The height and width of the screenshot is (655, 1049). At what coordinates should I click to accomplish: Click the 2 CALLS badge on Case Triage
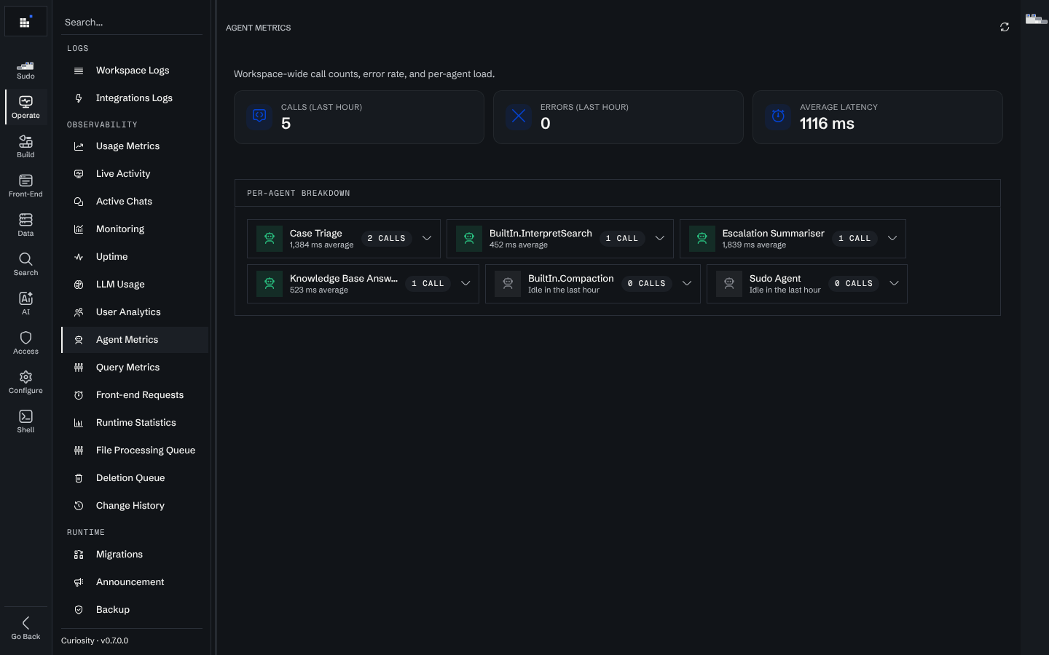coord(386,239)
